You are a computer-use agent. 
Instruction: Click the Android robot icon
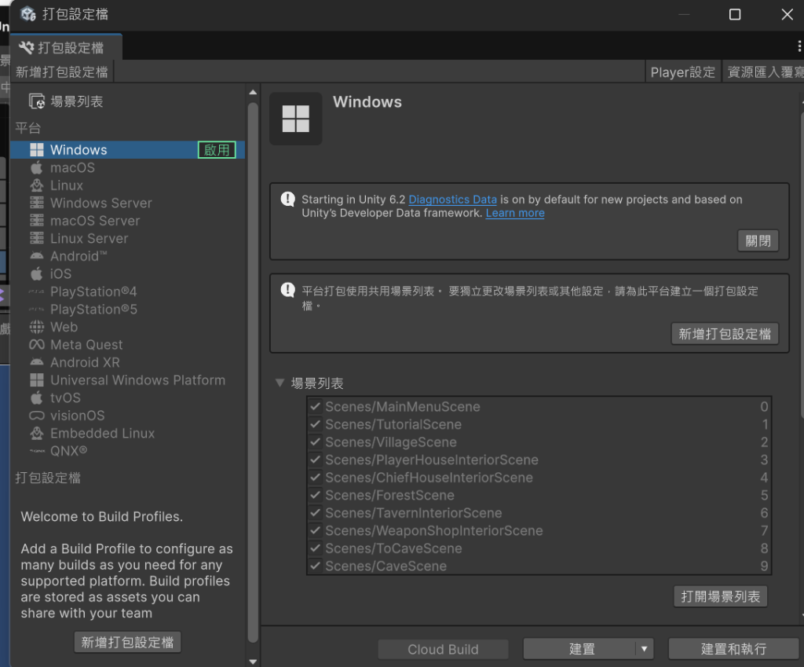click(36, 256)
